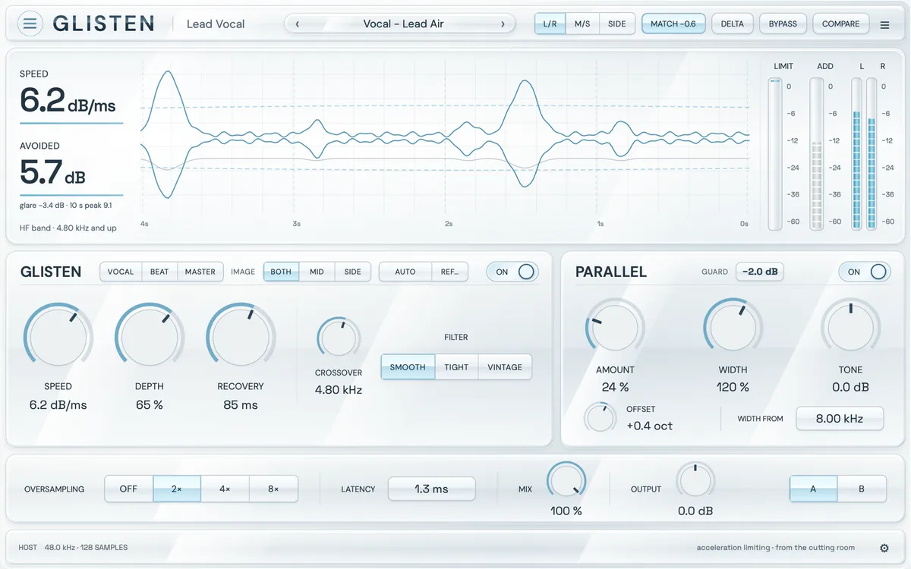This screenshot has width=911, height=569.
Task: Click the WIDTH FROM 8.00 kHz field
Action: click(840, 418)
